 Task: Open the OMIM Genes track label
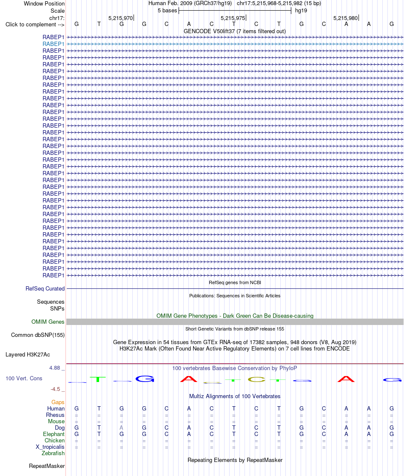48,322
